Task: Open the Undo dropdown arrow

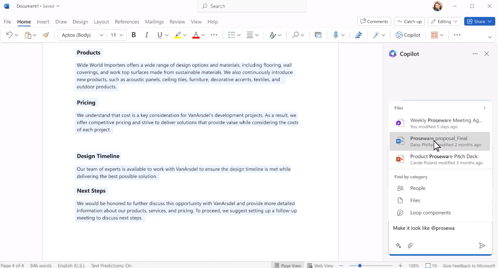Action: click(16, 35)
